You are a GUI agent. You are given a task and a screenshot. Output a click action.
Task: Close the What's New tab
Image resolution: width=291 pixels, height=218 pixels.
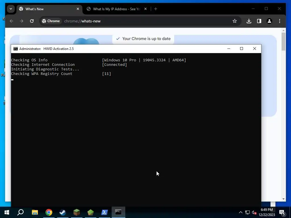[78, 9]
